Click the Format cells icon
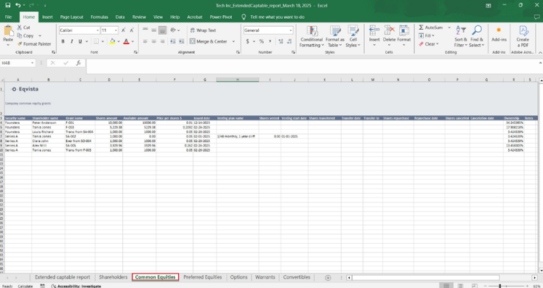 coord(403,30)
